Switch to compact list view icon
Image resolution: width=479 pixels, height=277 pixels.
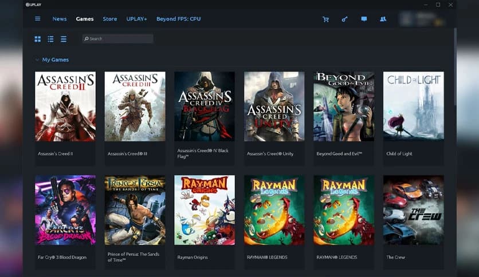click(64, 39)
